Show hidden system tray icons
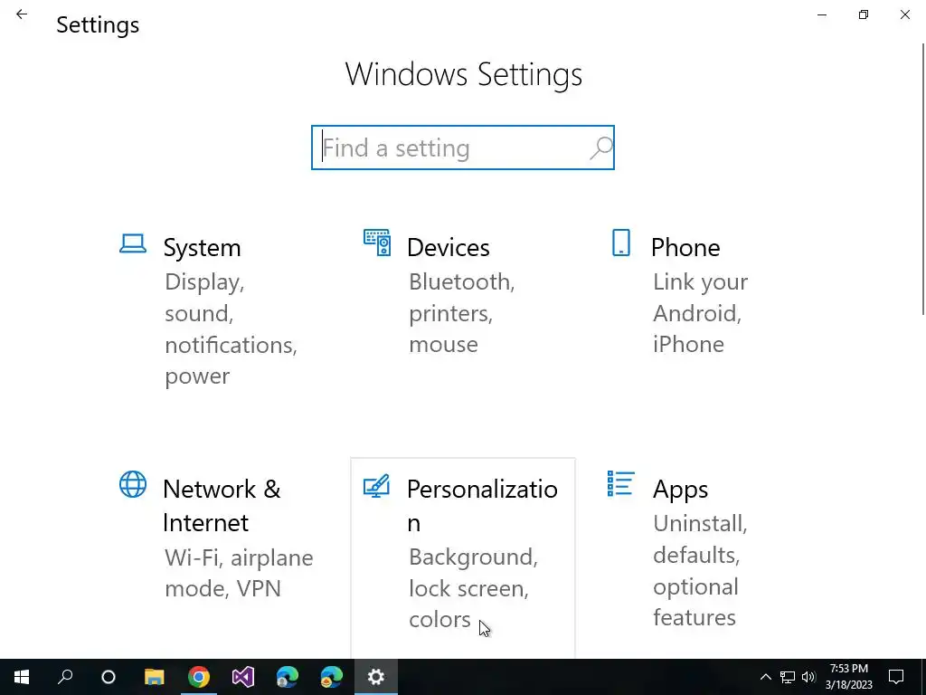This screenshot has height=695, width=926. pyautogui.click(x=765, y=677)
